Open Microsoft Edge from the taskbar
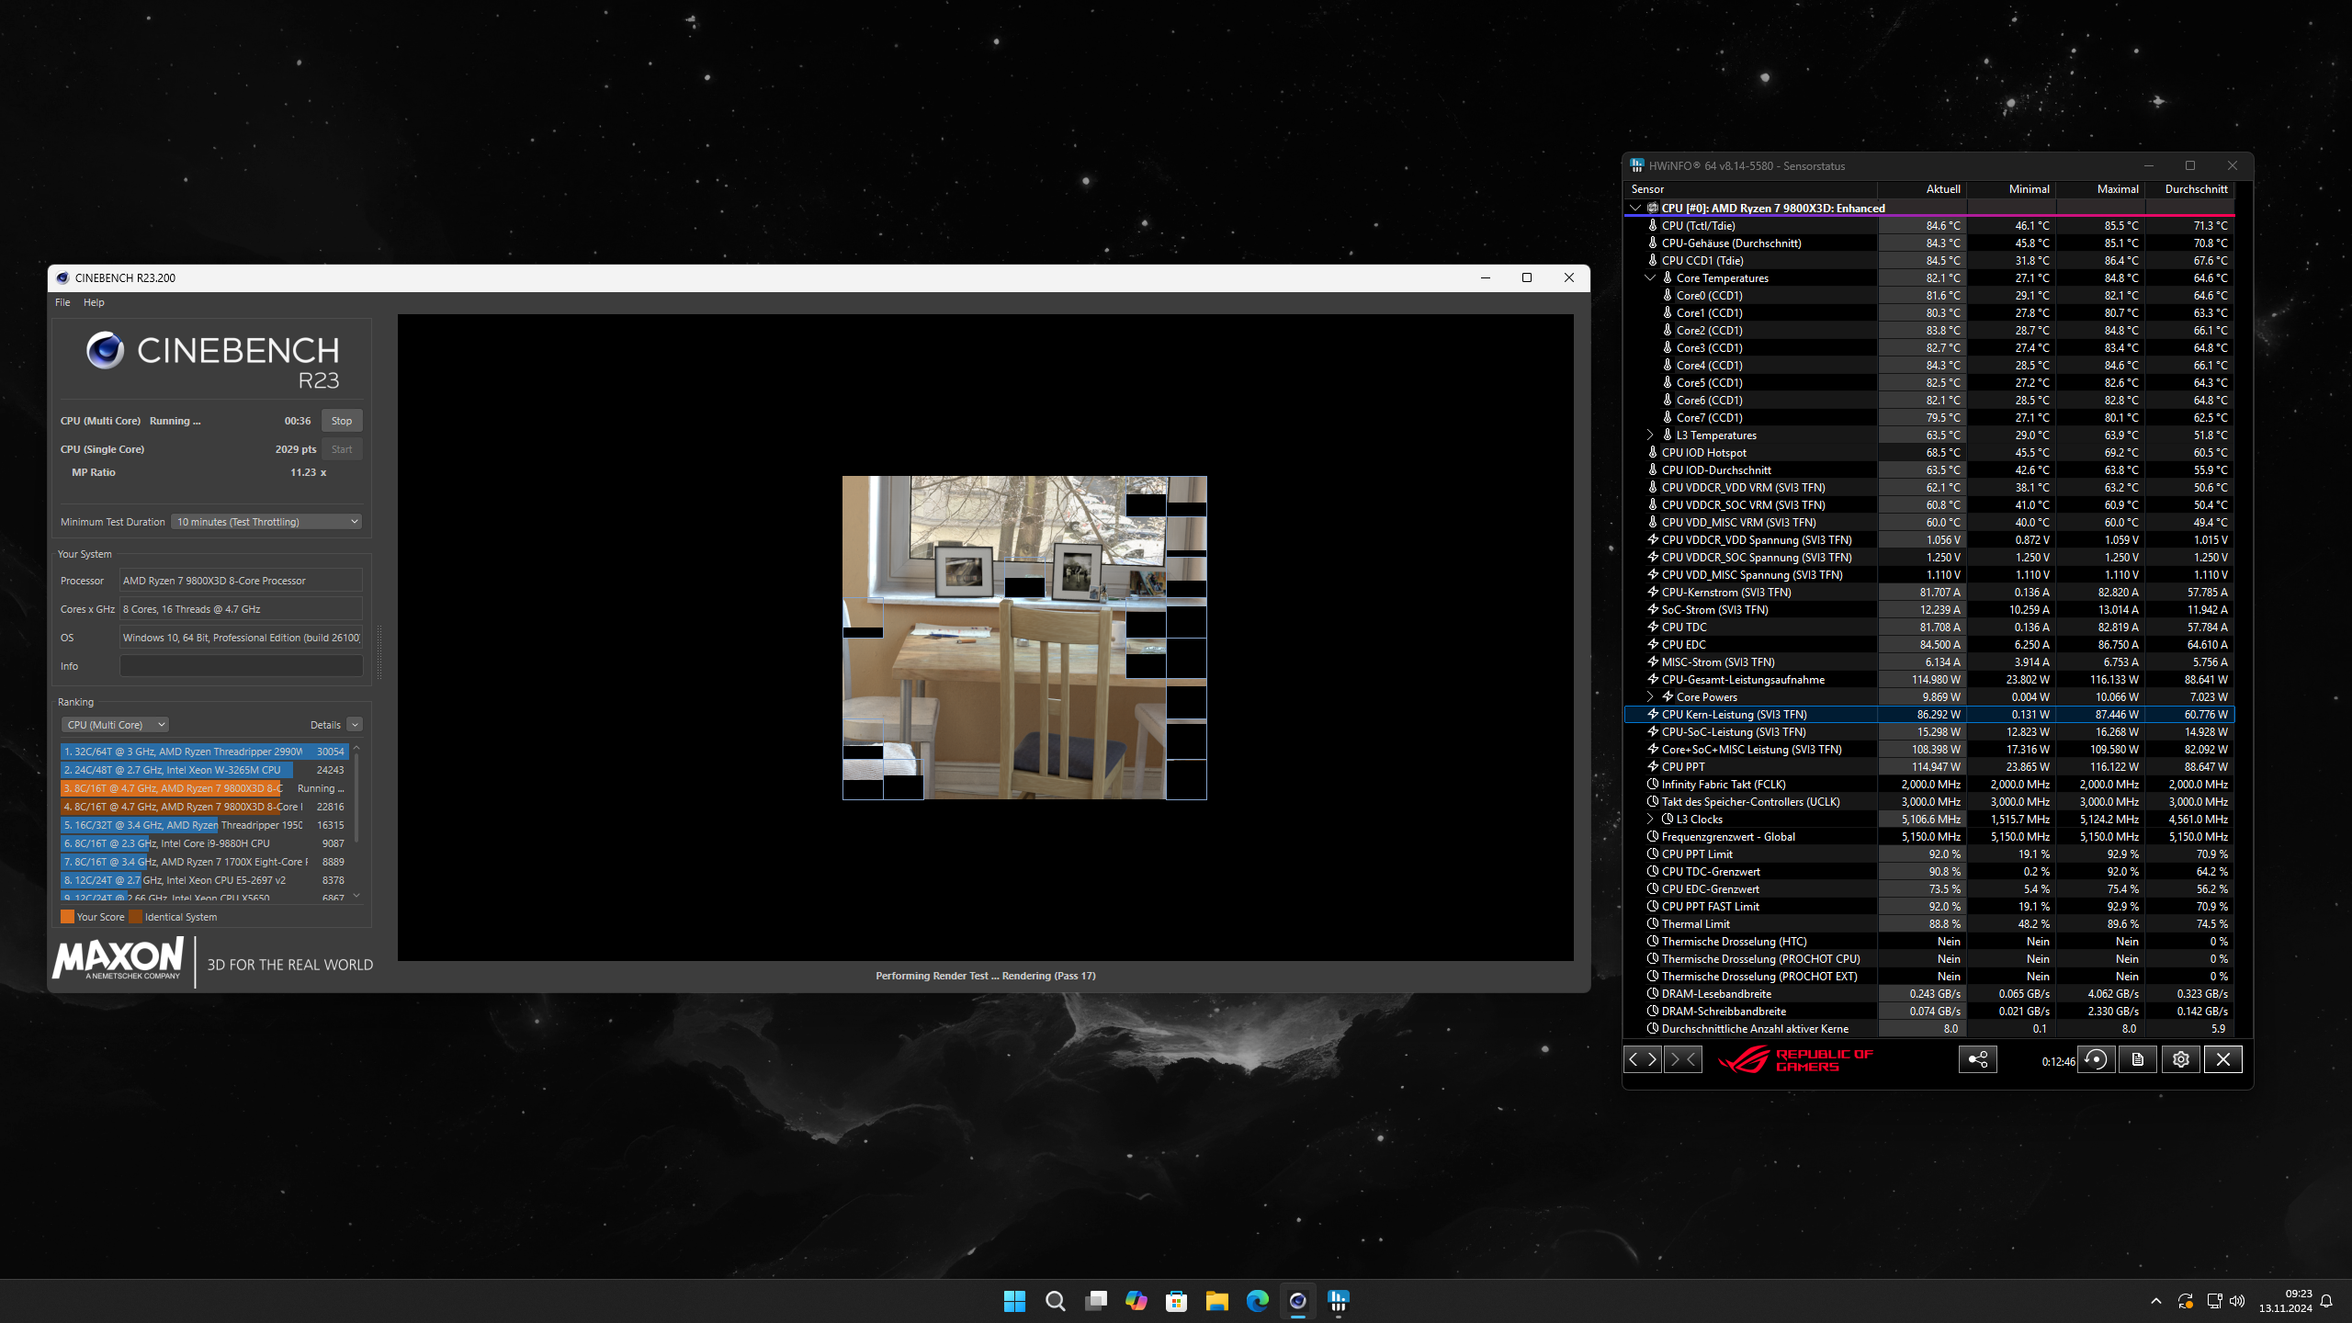 coord(1257,1301)
